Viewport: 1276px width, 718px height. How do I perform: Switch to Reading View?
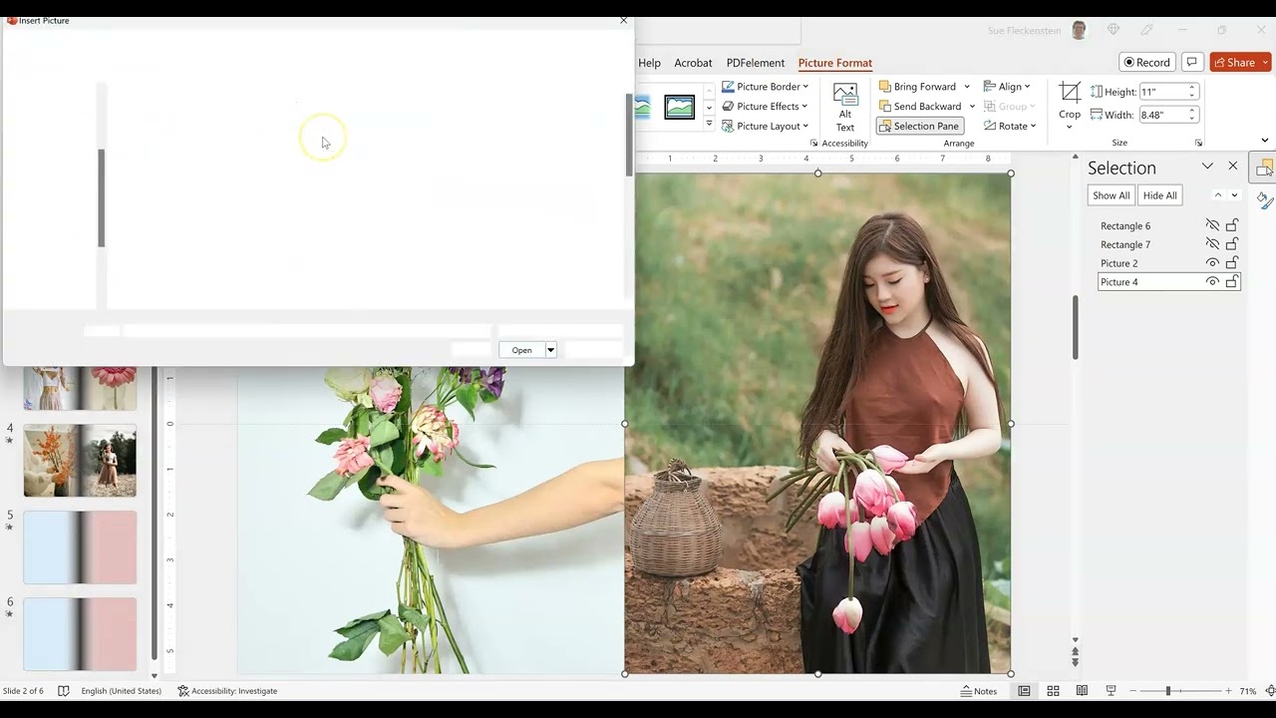click(1082, 691)
